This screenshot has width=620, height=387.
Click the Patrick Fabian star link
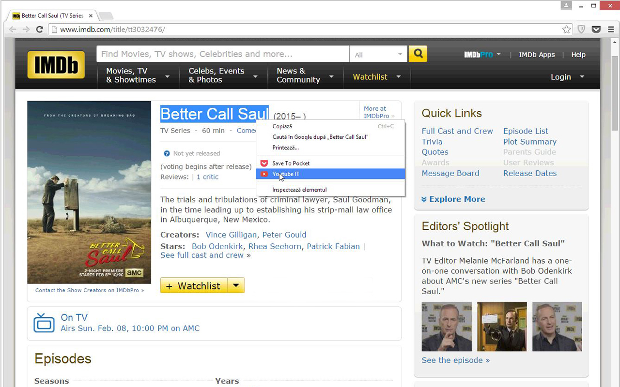(x=333, y=246)
